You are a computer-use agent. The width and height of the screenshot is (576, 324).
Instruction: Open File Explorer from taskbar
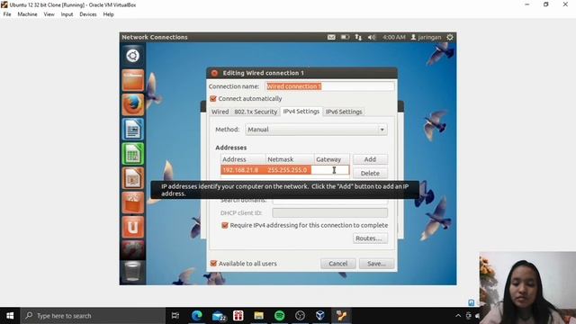point(259,316)
